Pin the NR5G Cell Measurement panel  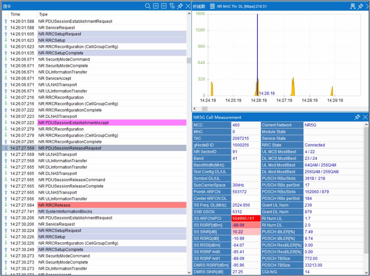pos(357,117)
